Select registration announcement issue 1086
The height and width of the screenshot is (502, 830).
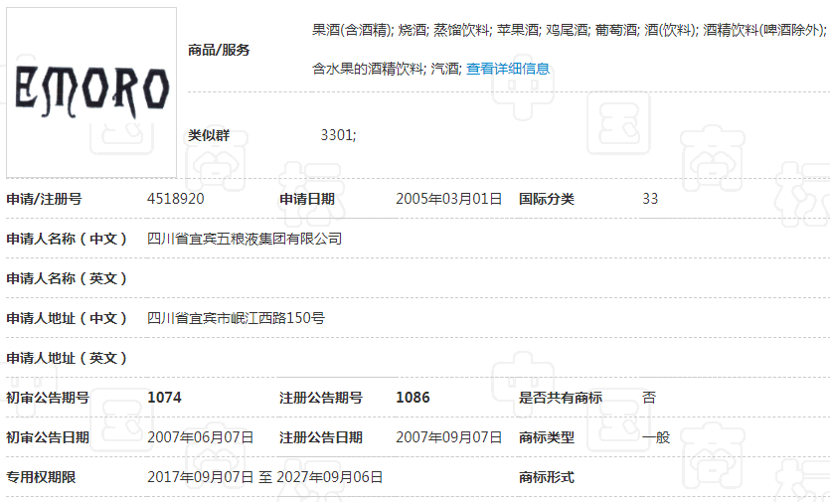[413, 398]
